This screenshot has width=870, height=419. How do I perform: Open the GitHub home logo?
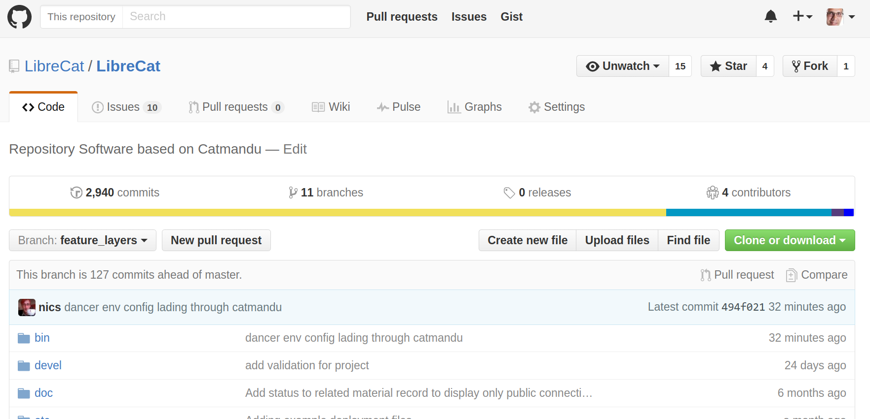click(19, 17)
